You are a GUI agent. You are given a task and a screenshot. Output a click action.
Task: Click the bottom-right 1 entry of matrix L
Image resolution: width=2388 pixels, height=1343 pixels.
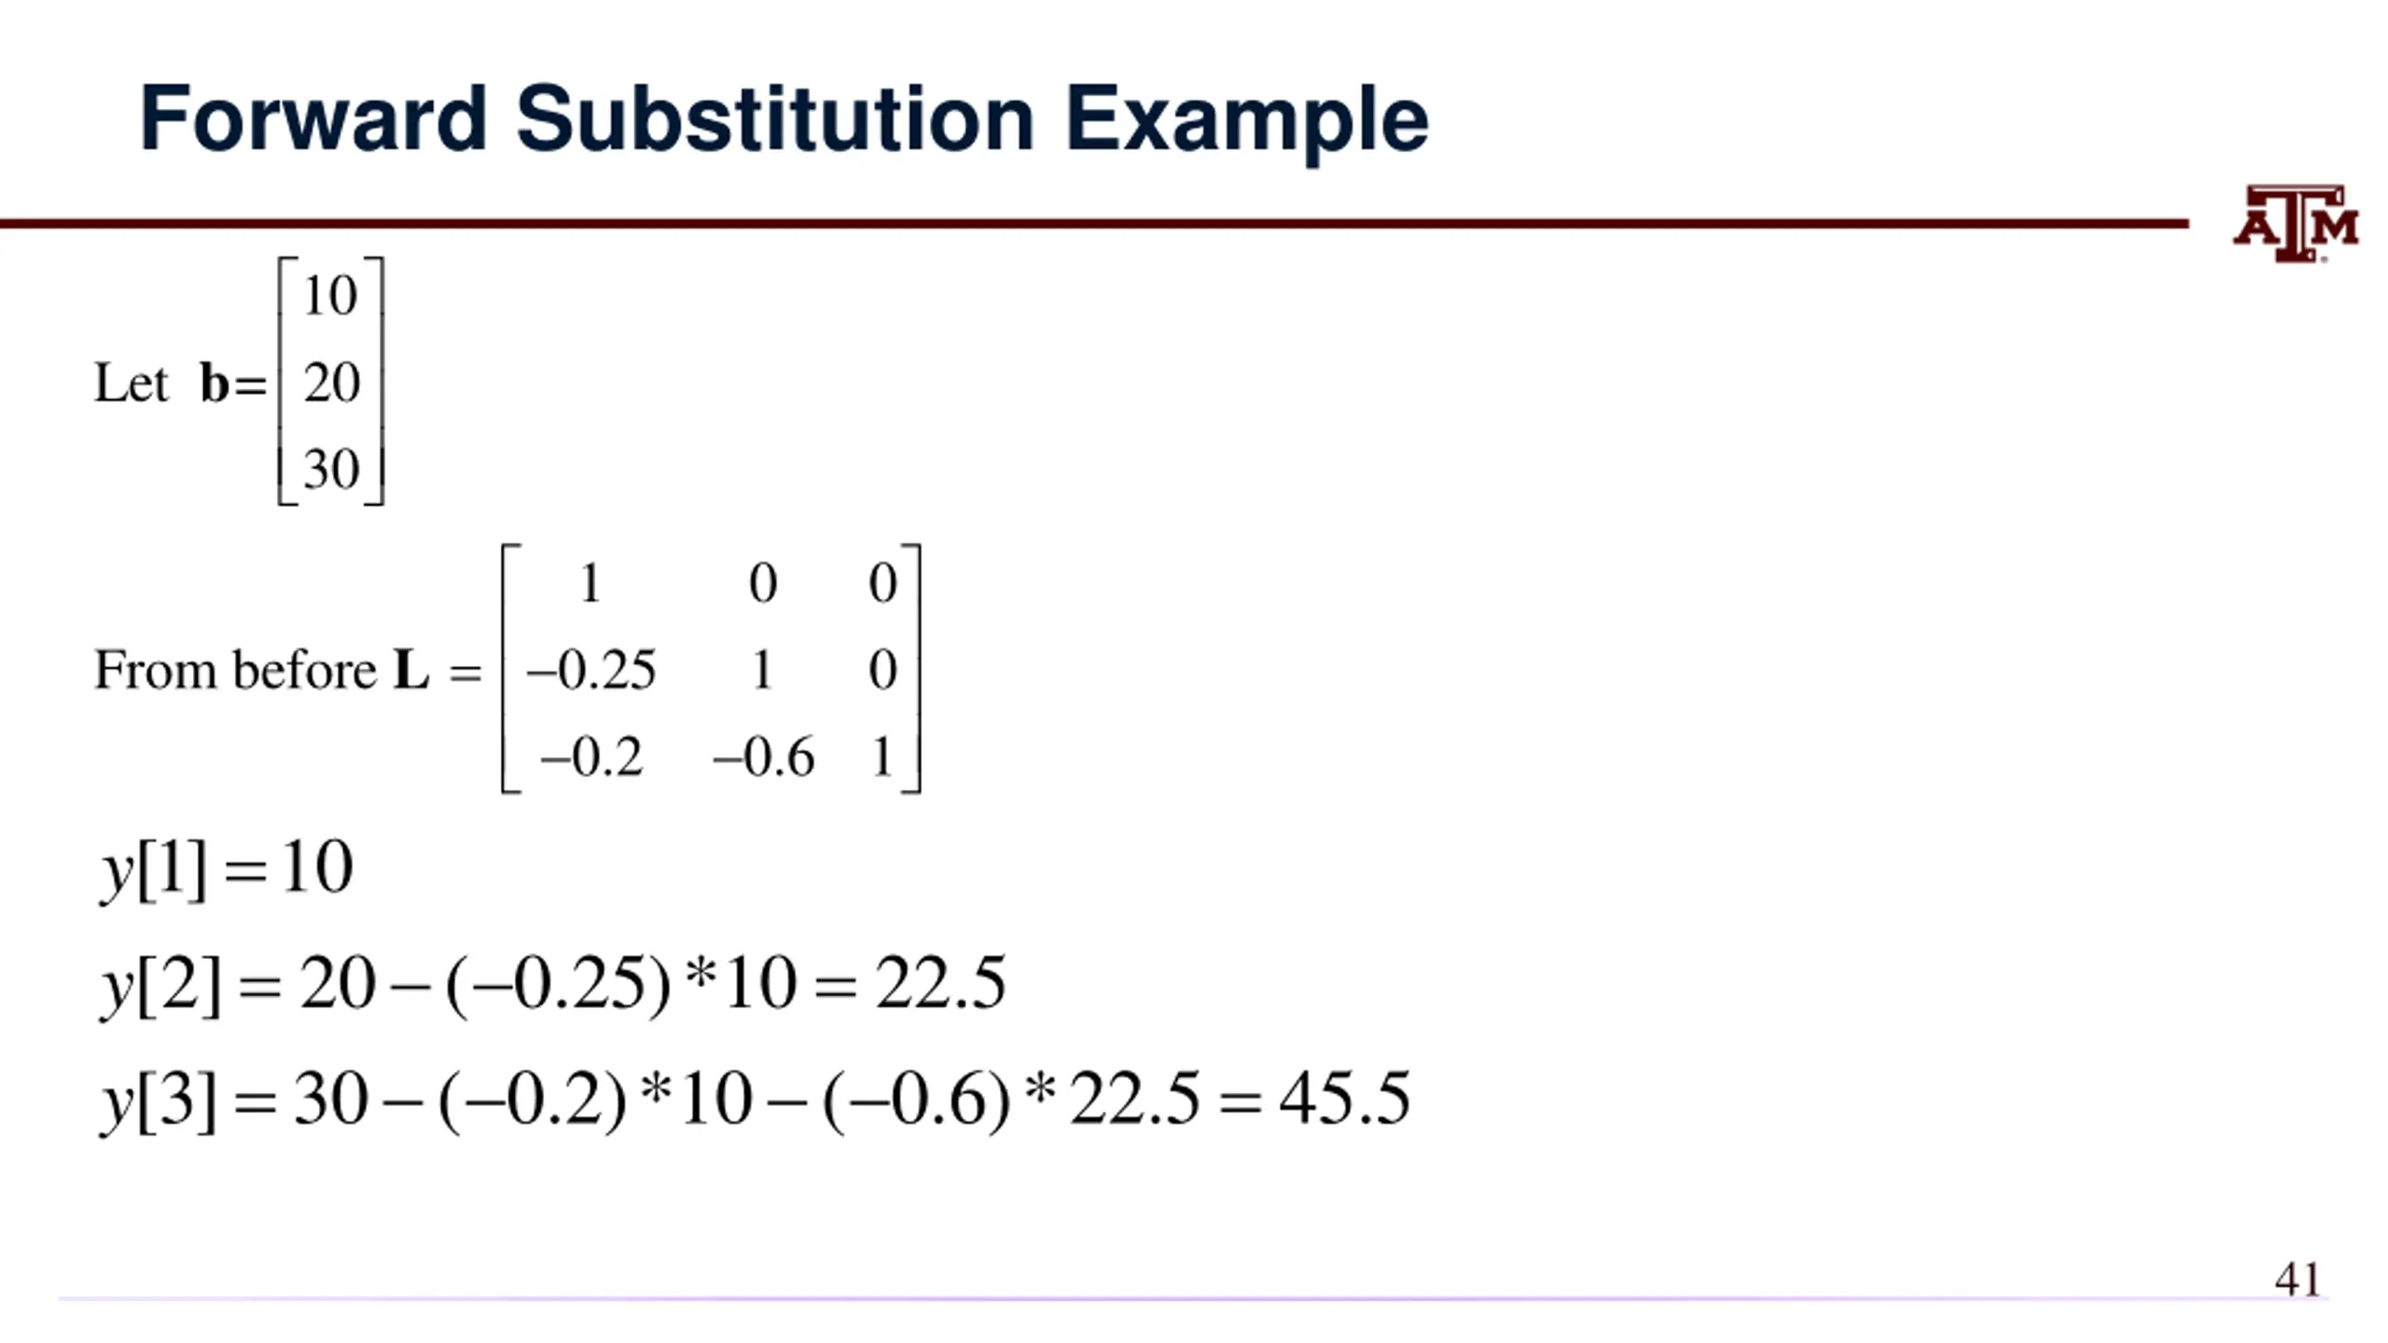coord(882,756)
